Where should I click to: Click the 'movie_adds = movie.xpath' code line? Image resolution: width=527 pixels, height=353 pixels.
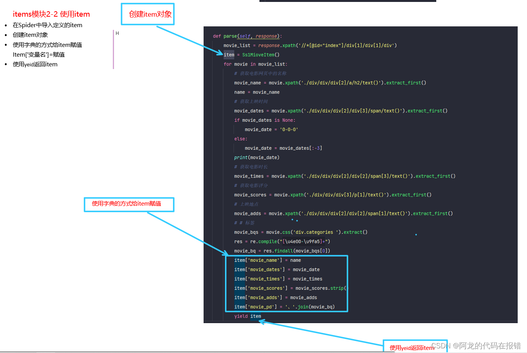tap(344, 213)
